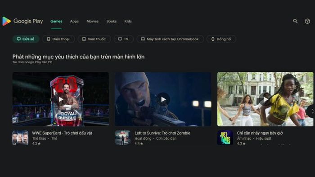The height and width of the screenshot is (177, 315).
Task: Click the Google Play logo
Action: click(x=22, y=21)
